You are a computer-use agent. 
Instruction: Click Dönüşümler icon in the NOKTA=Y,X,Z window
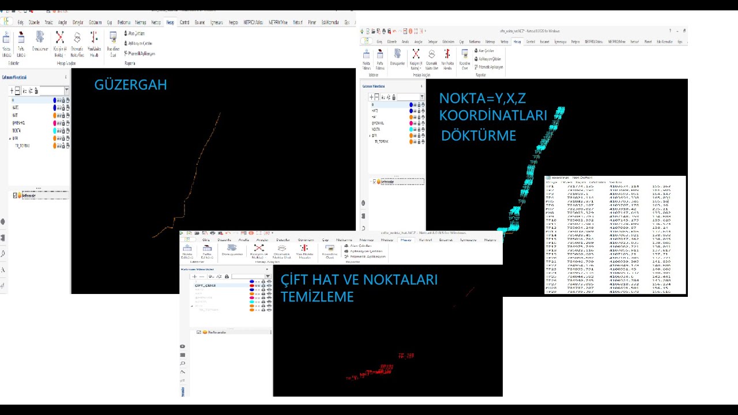(398, 56)
